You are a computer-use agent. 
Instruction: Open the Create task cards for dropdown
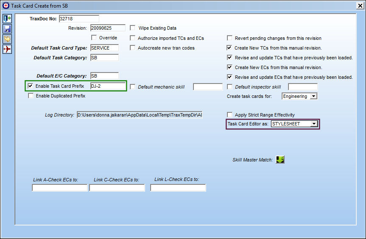tap(314, 96)
